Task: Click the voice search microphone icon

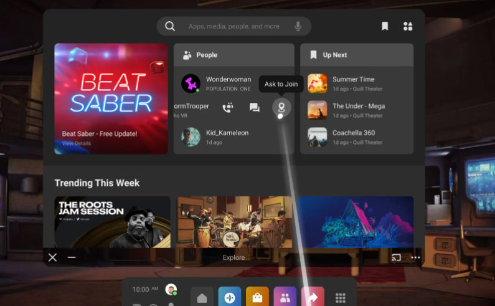Action: 298,26
